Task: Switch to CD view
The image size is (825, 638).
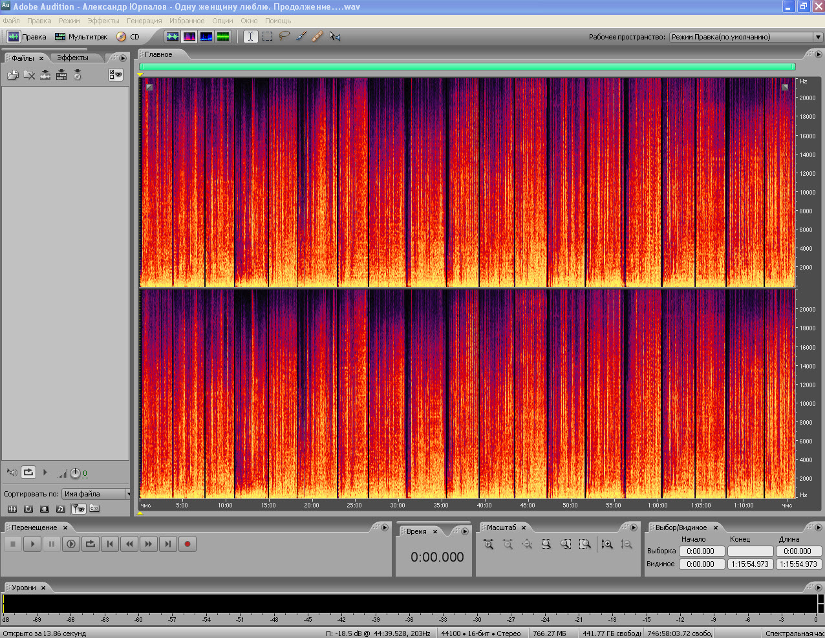Action: click(128, 37)
